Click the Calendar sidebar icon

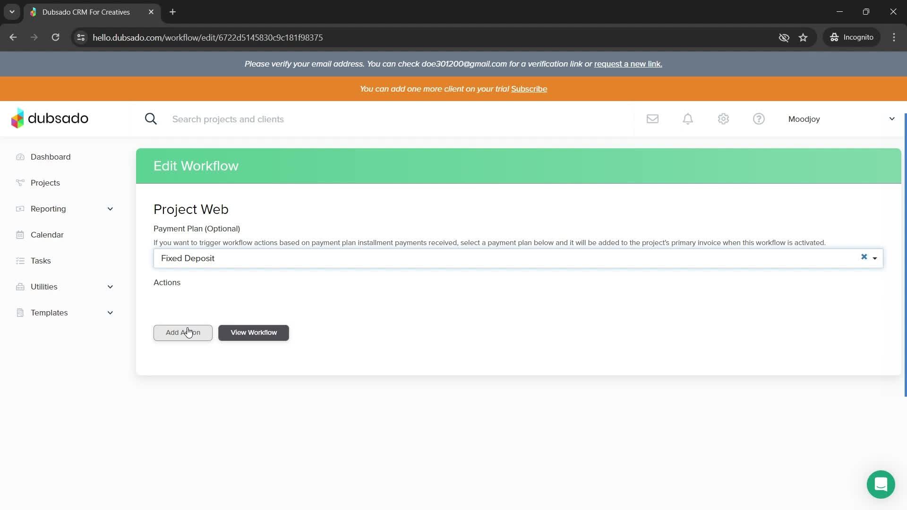[x=20, y=235]
